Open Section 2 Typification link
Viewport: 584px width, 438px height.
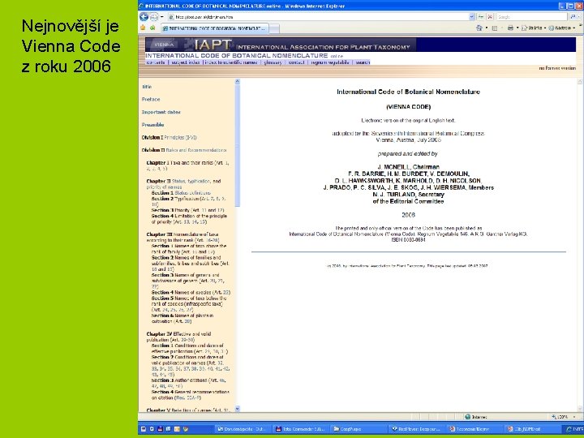click(188, 201)
